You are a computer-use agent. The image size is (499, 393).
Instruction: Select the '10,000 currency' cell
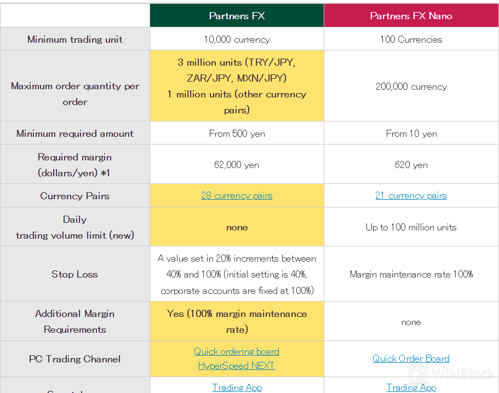[x=237, y=39]
